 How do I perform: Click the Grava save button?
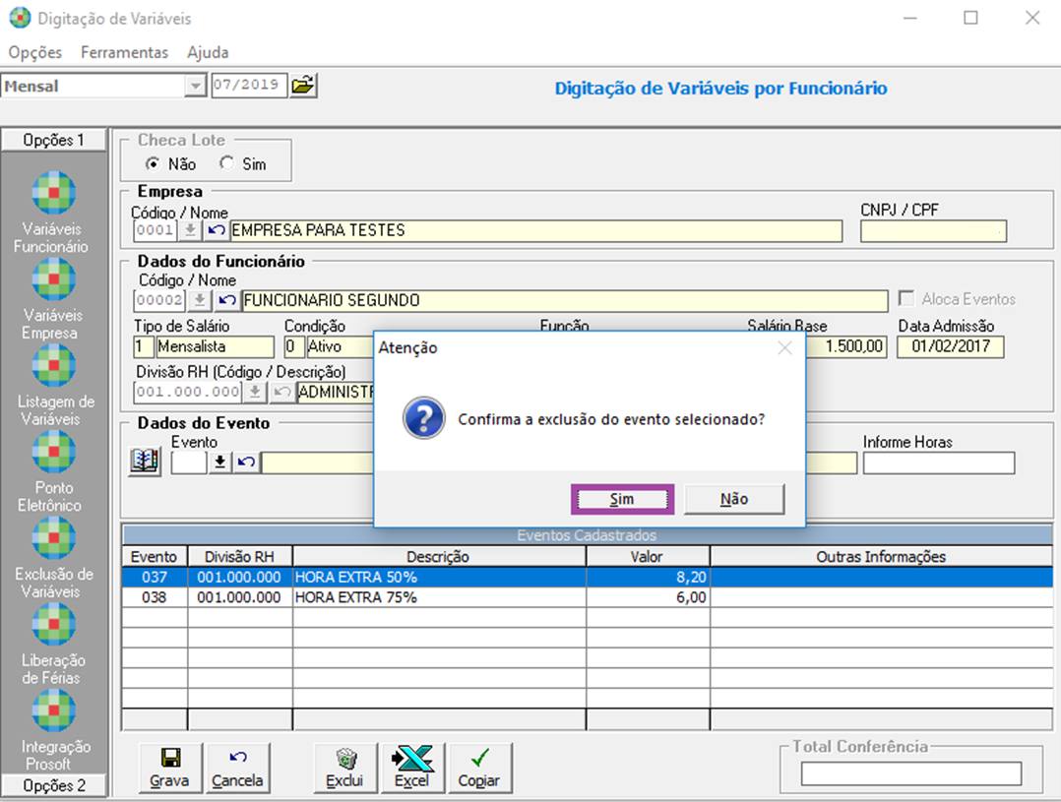[x=170, y=769]
